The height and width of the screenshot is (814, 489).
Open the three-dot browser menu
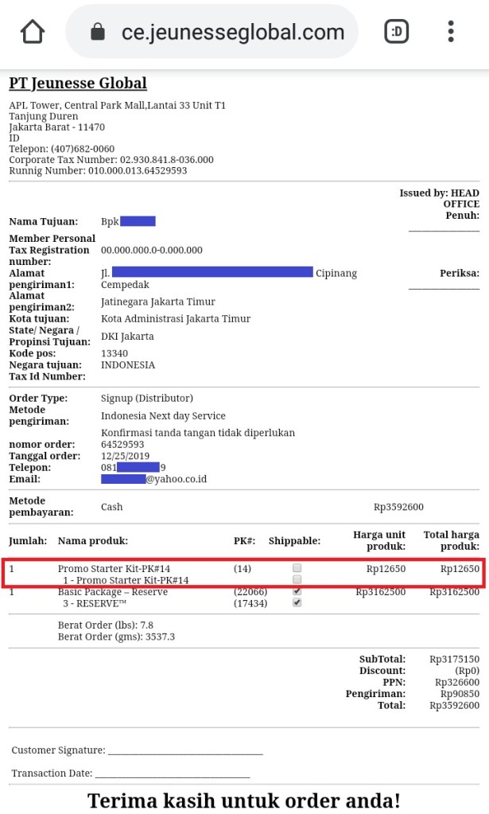click(451, 32)
